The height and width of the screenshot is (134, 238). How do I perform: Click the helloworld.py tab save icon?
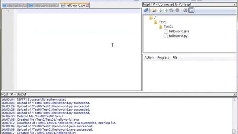point(63,6)
